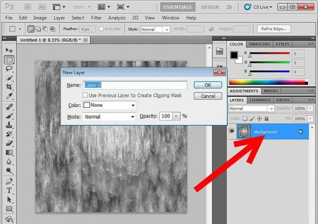Select the Rectangular Marquee tool
318x224 pixels.
click(x=9, y=59)
